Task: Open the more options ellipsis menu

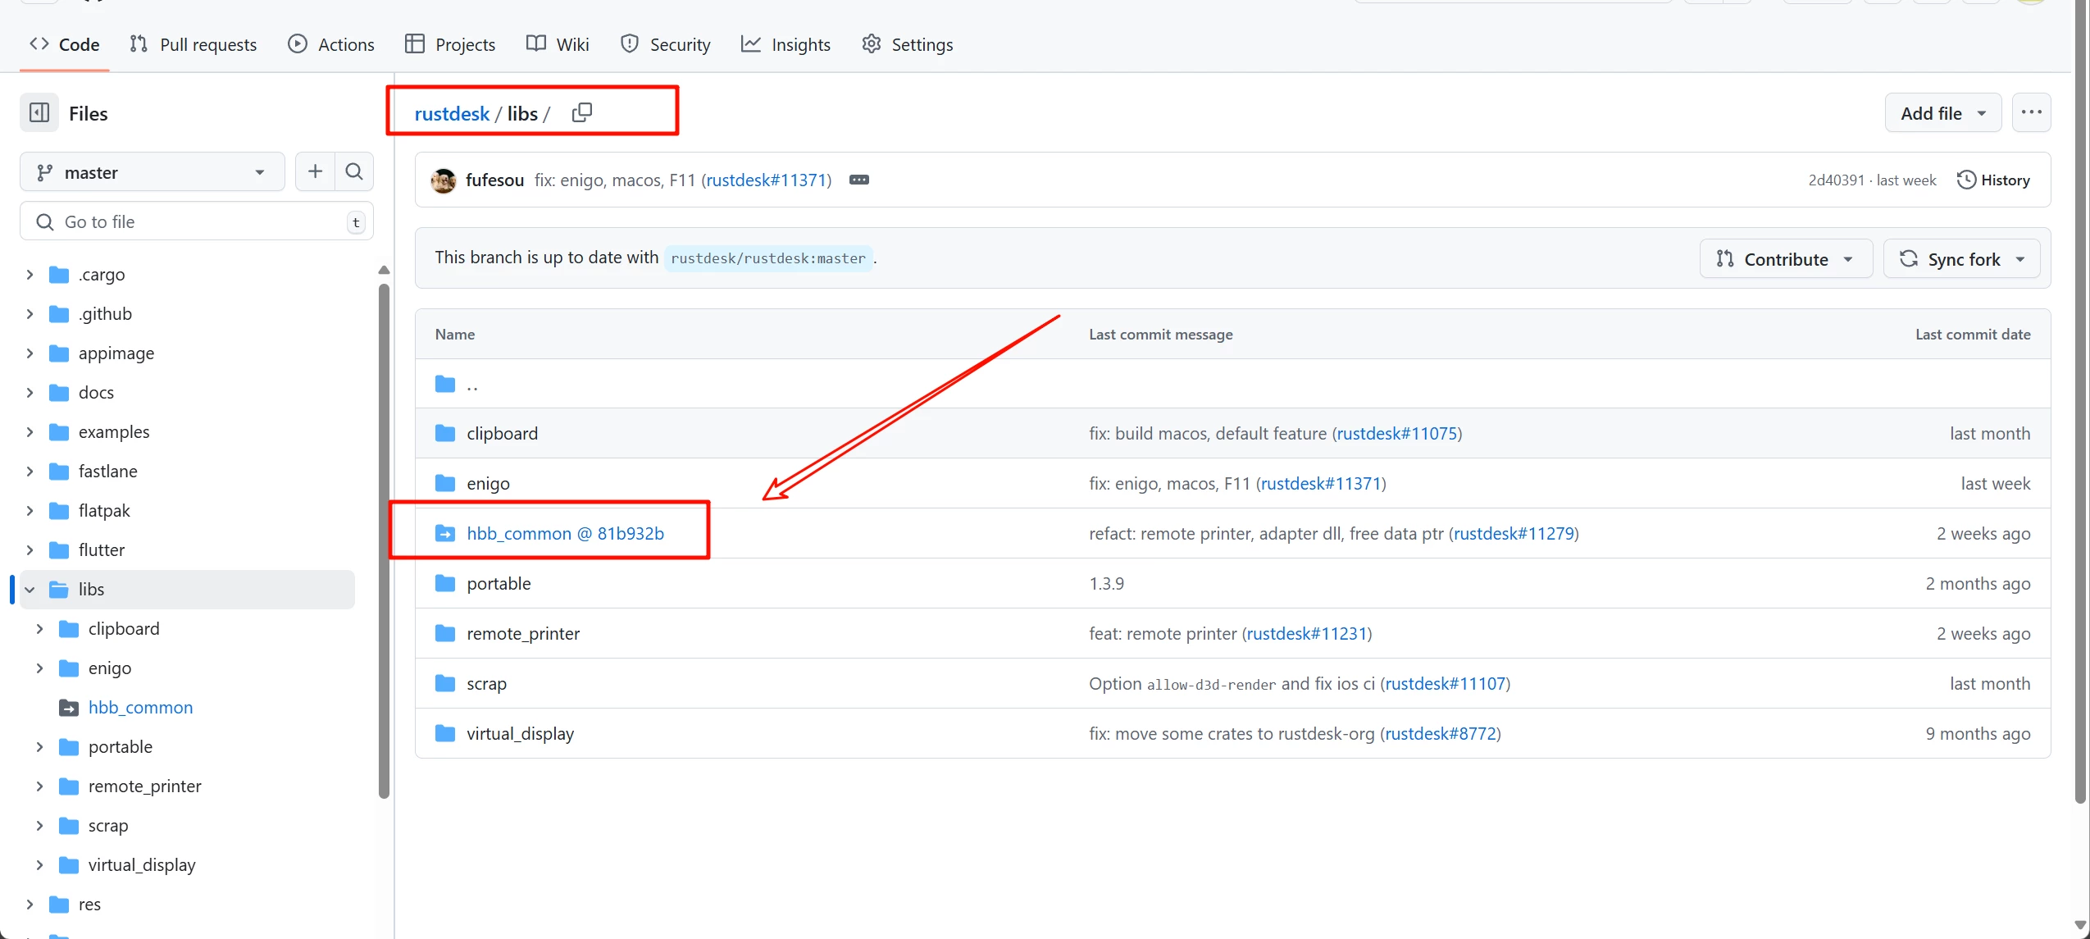Action: (2031, 113)
